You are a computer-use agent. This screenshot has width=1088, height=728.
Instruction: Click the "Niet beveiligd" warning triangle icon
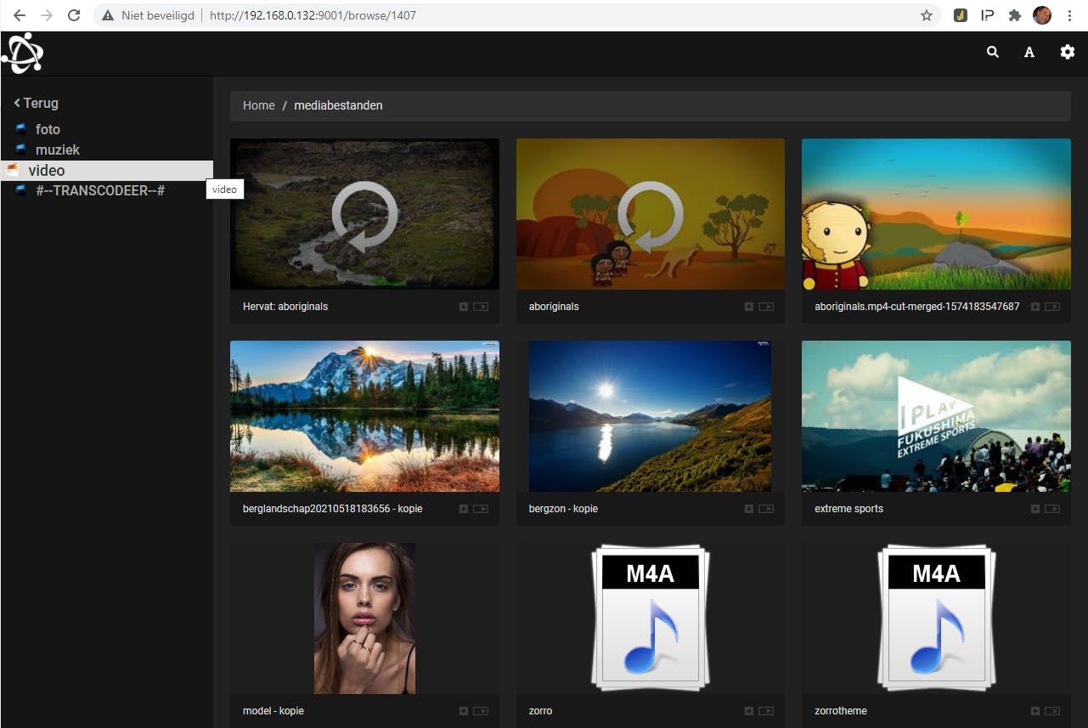pyautogui.click(x=108, y=15)
